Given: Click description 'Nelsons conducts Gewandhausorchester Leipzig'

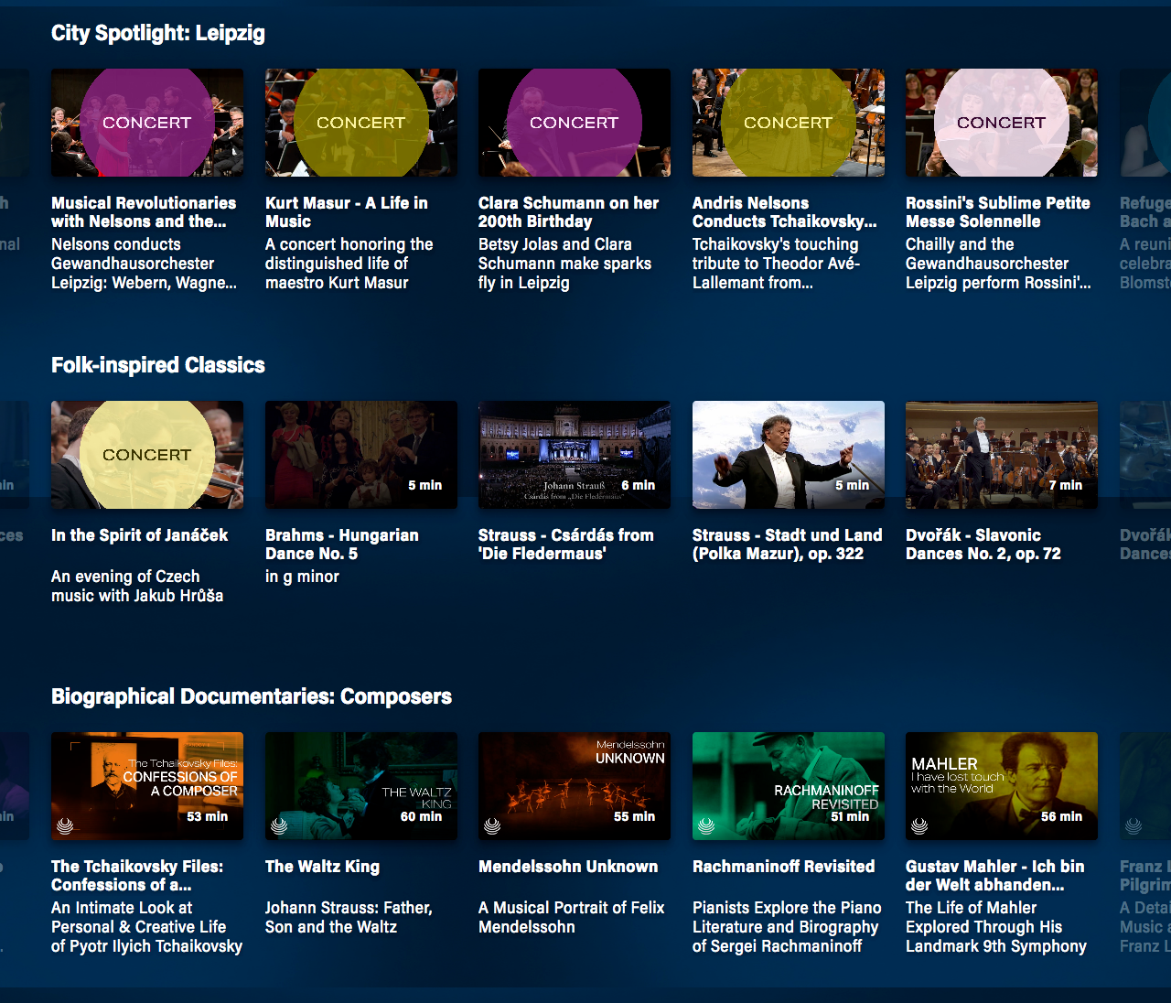Looking at the screenshot, I should click(144, 264).
